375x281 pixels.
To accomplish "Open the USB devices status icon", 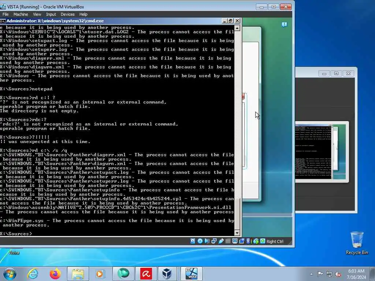I will [221, 241].
